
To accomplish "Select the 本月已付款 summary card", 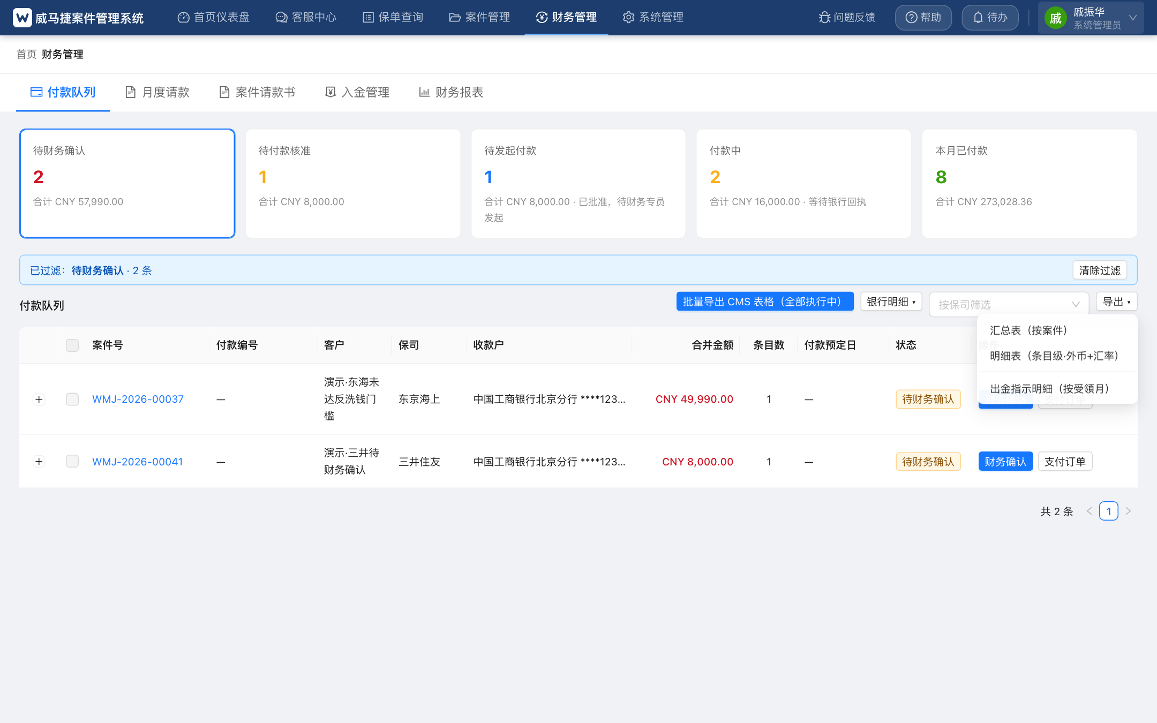I will (x=1030, y=184).
